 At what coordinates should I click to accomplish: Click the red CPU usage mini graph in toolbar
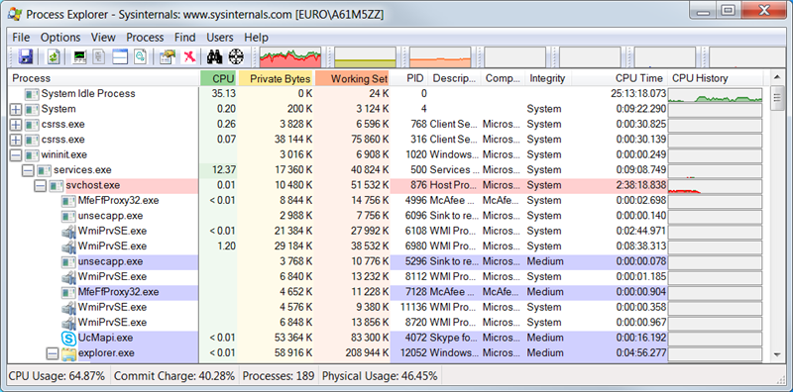(x=290, y=57)
